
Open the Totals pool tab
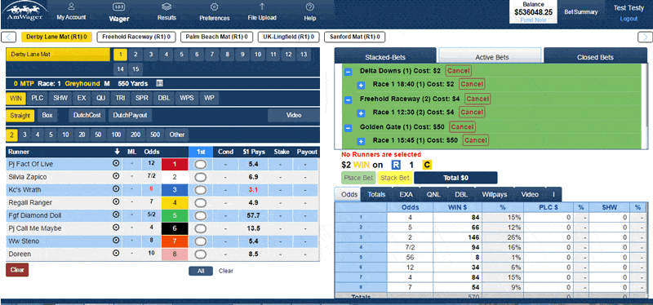tap(376, 194)
